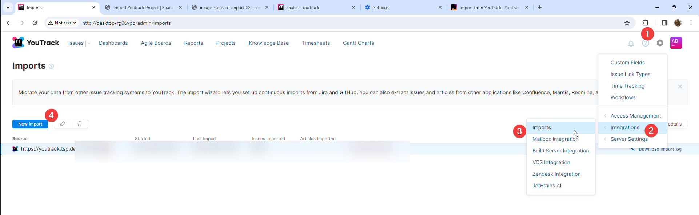The width and height of the screenshot is (699, 215).
Task: Open the browser extensions puzzle icon
Action: 645,23
